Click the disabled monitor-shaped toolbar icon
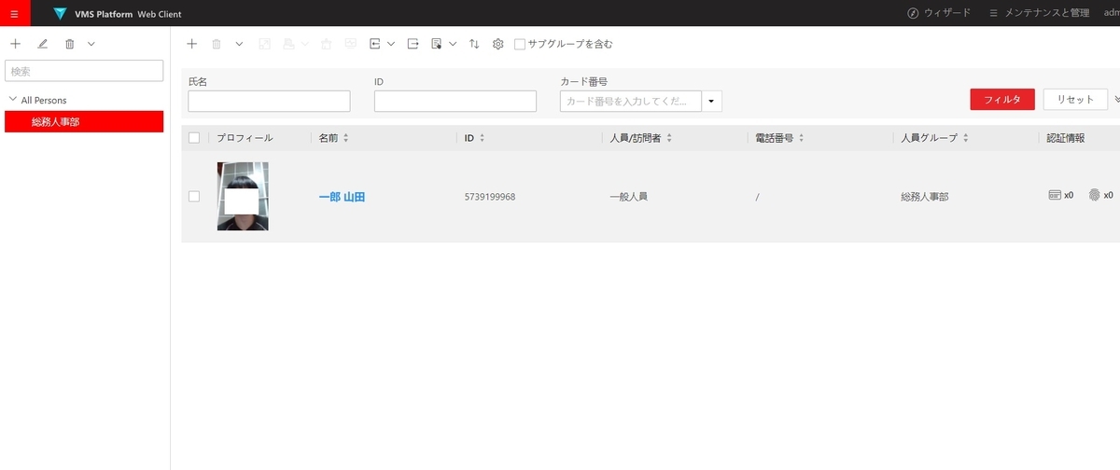1120x470 pixels. [x=351, y=44]
